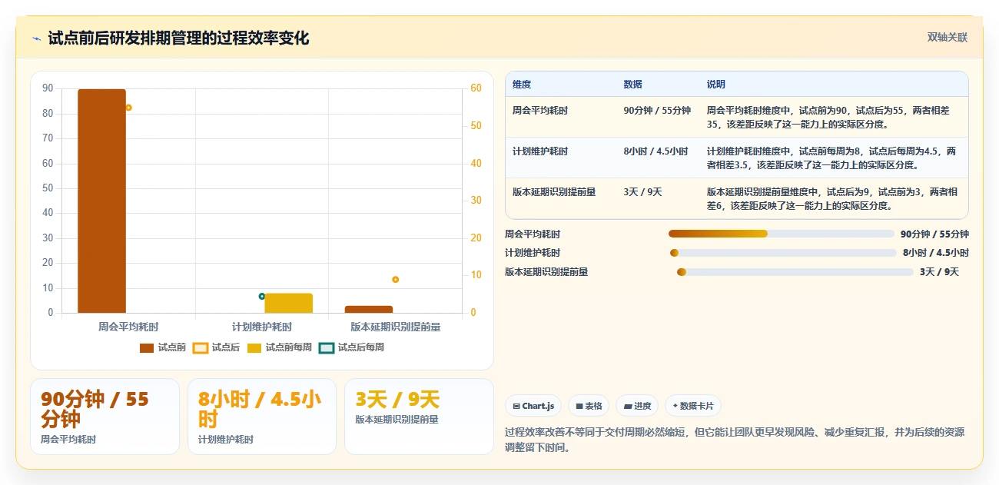Click the orange point above 版本延期识别提前量
Screen dimensions: 999x485
click(x=396, y=280)
